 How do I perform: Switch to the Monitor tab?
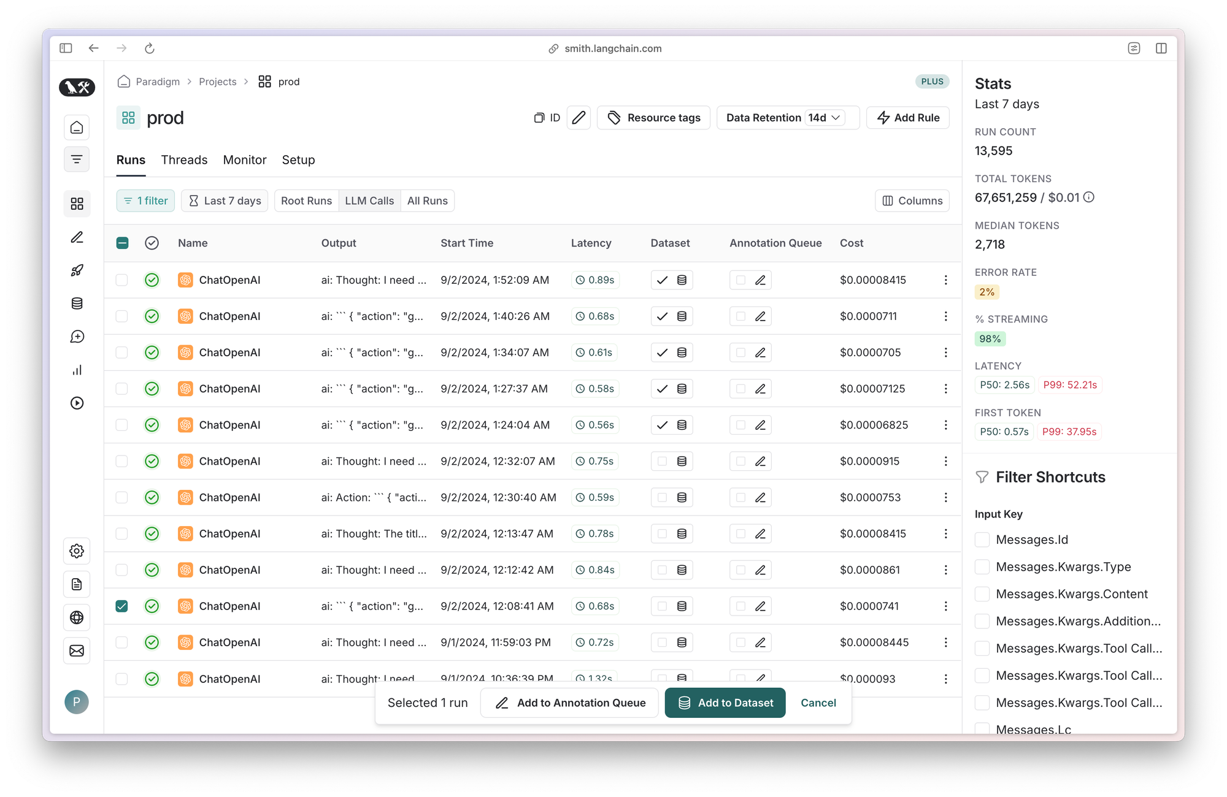[244, 160]
